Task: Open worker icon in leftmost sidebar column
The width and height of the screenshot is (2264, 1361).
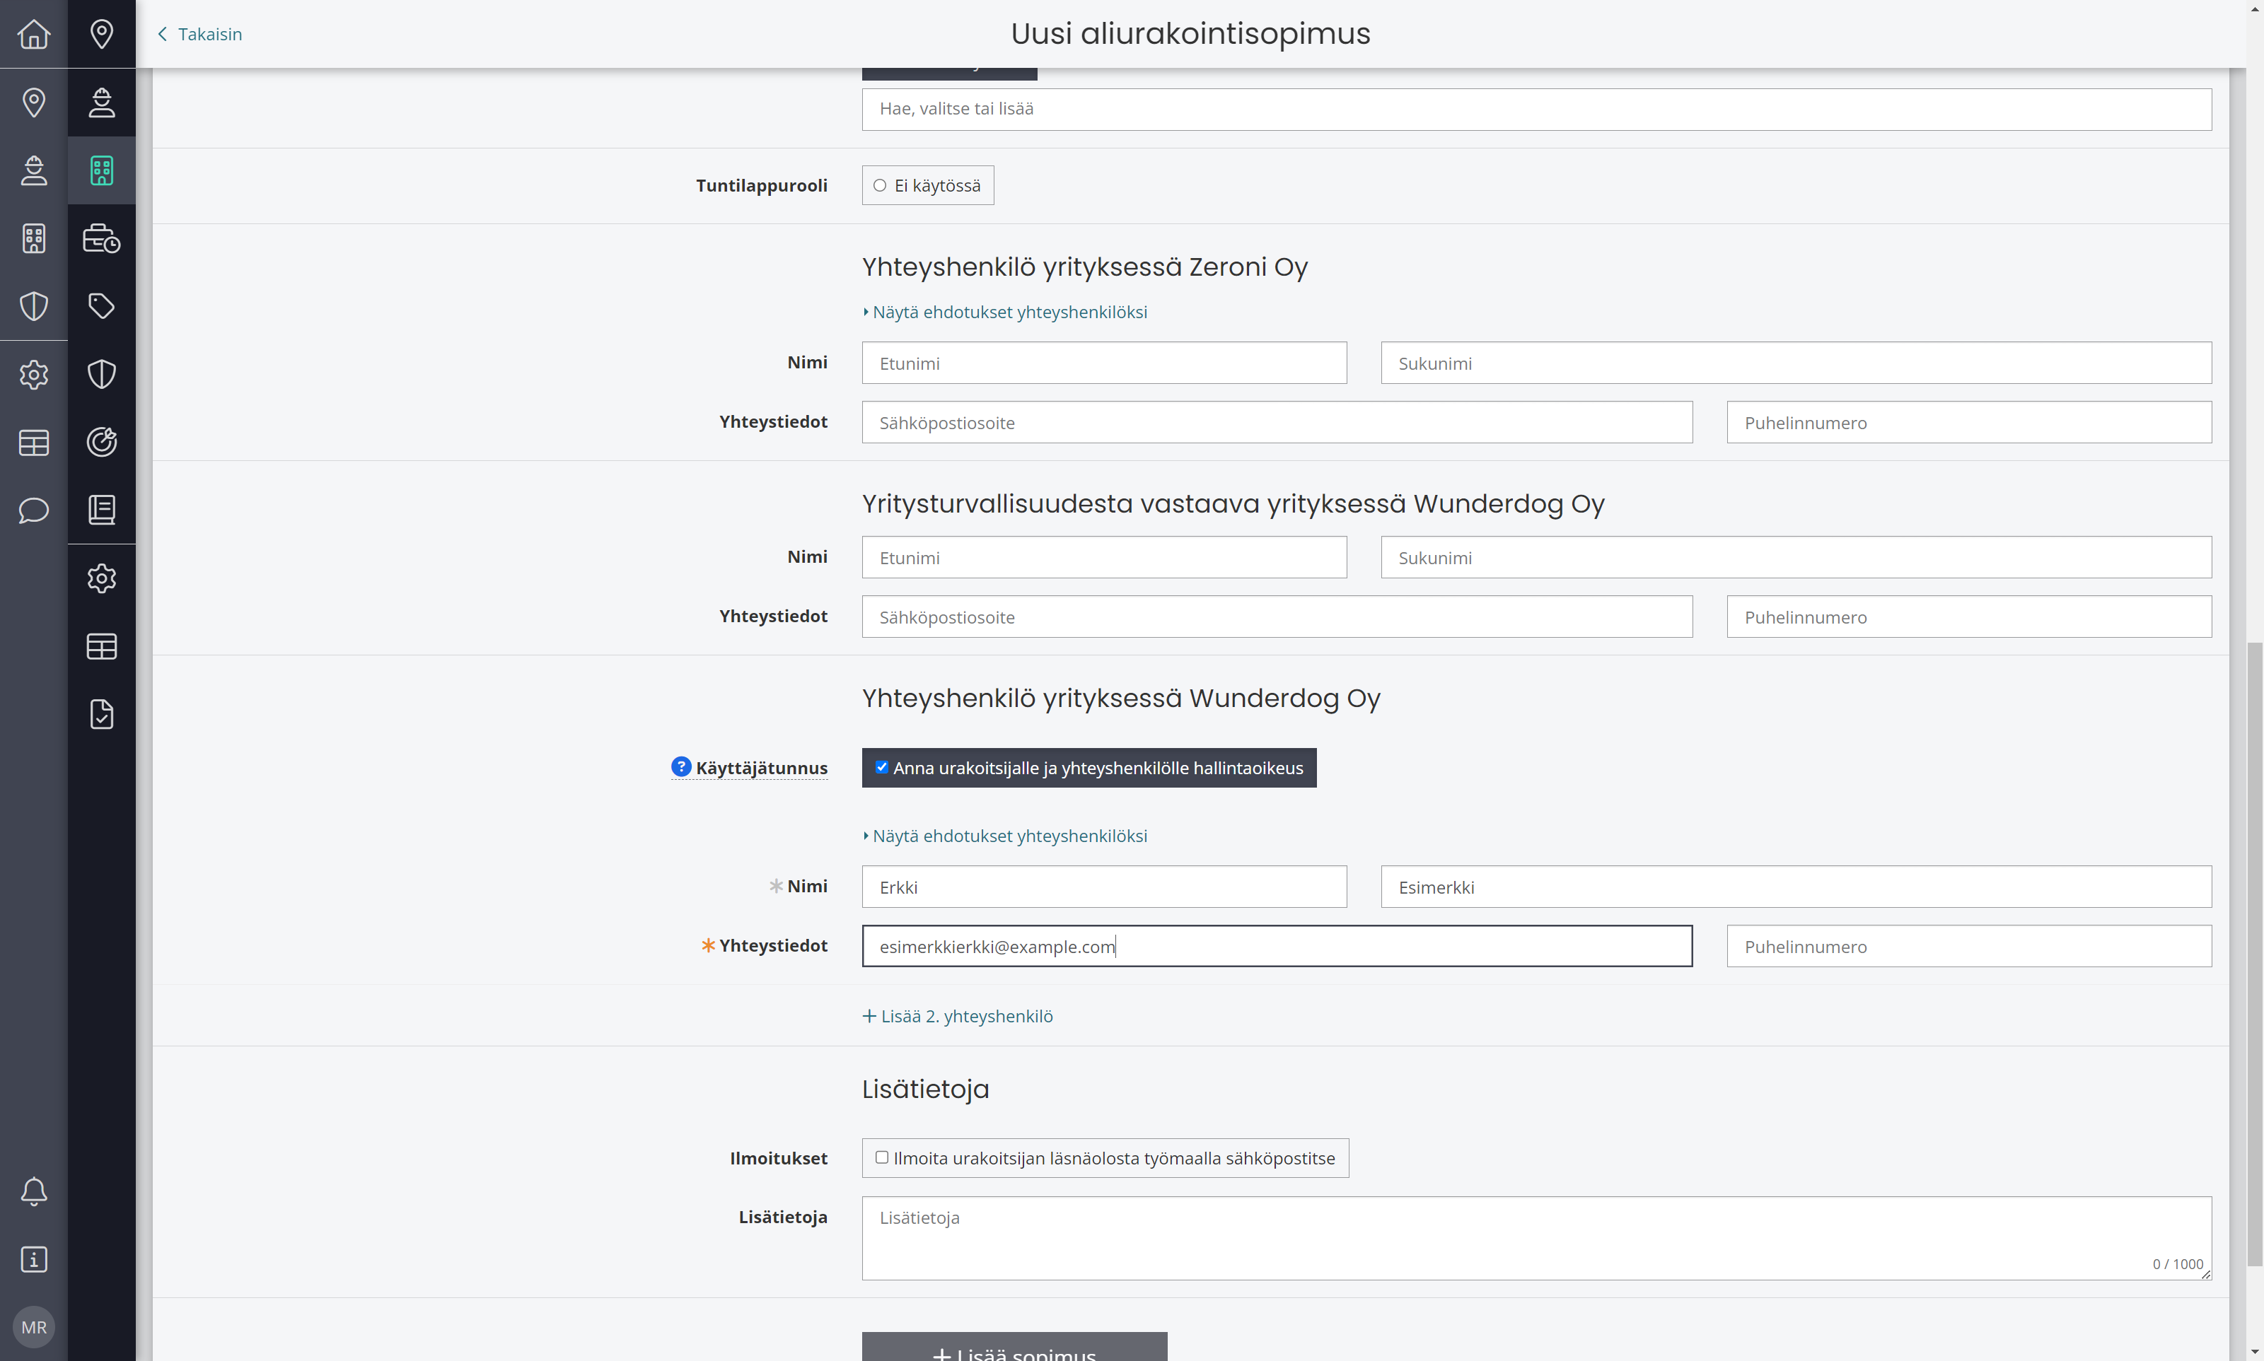Action: [x=34, y=170]
